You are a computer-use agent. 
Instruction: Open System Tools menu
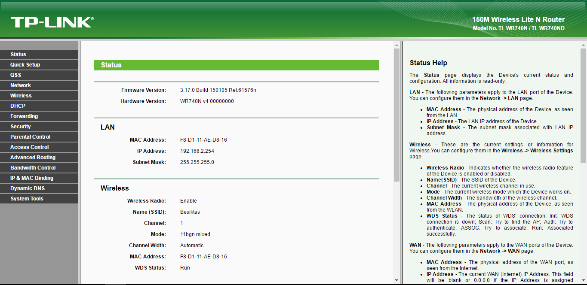(39, 199)
